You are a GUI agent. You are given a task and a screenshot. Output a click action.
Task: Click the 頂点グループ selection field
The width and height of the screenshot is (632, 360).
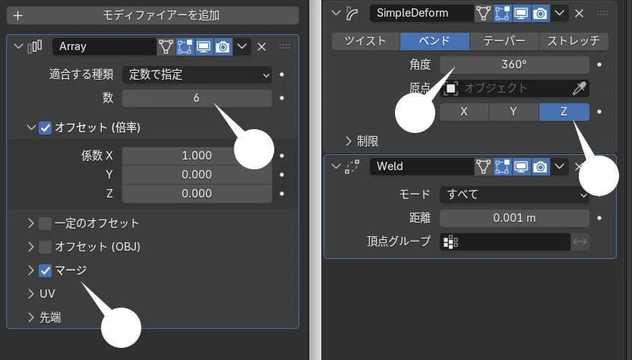(505, 242)
